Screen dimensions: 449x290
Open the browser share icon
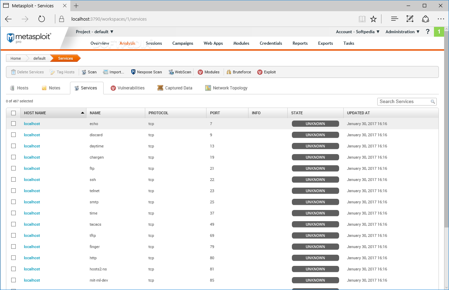click(x=425, y=19)
